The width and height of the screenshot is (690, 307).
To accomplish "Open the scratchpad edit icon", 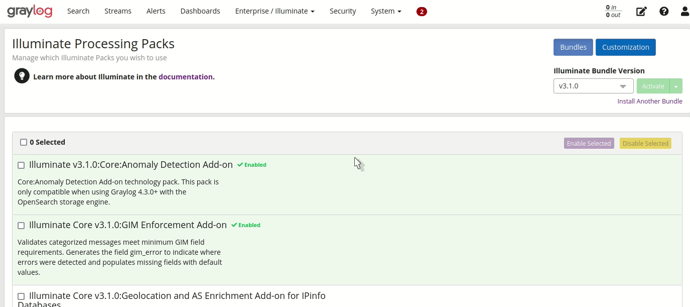I will pos(641,11).
